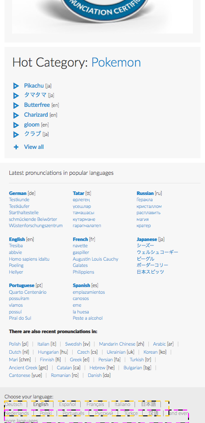Play Butterfree pronunciation audio icon
This screenshot has height=423, width=205.
tap(16, 106)
